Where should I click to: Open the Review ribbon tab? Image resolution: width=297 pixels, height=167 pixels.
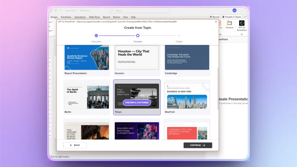pyautogui.click(x=117, y=17)
